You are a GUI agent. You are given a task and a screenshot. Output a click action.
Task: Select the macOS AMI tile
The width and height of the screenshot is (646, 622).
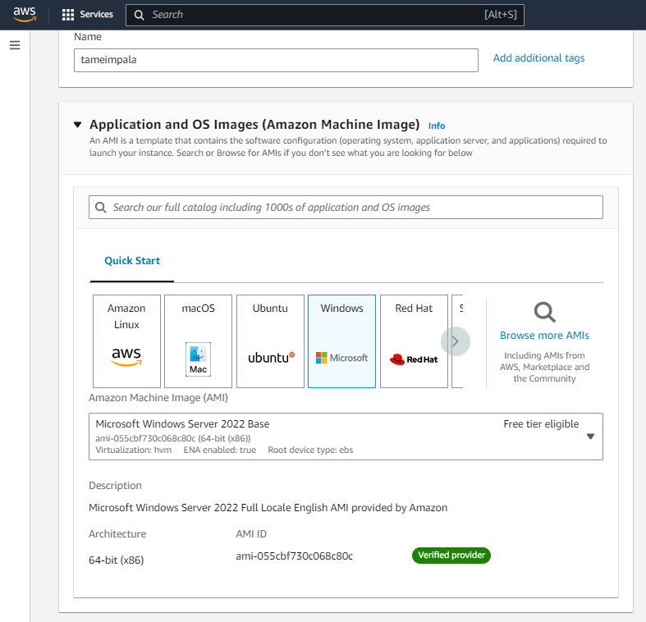coord(198,341)
